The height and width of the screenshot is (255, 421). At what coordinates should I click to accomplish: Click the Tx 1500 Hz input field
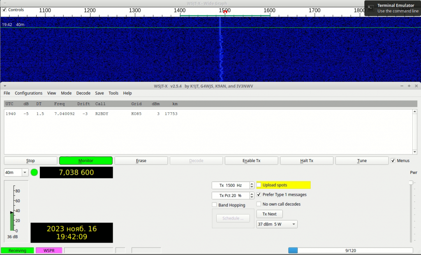click(231, 185)
